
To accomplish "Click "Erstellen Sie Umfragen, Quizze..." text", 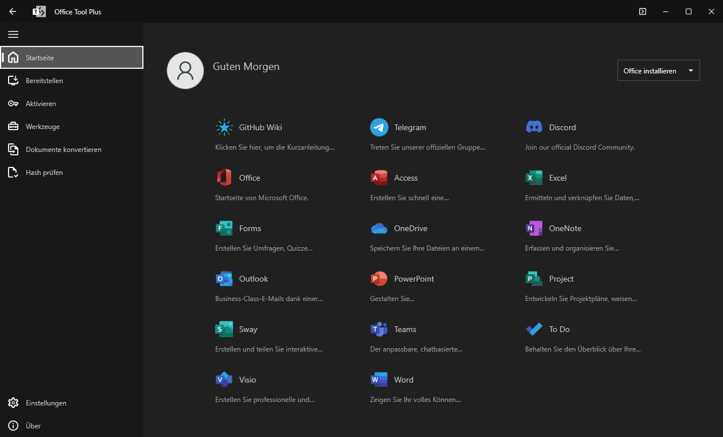I will tap(264, 248).
